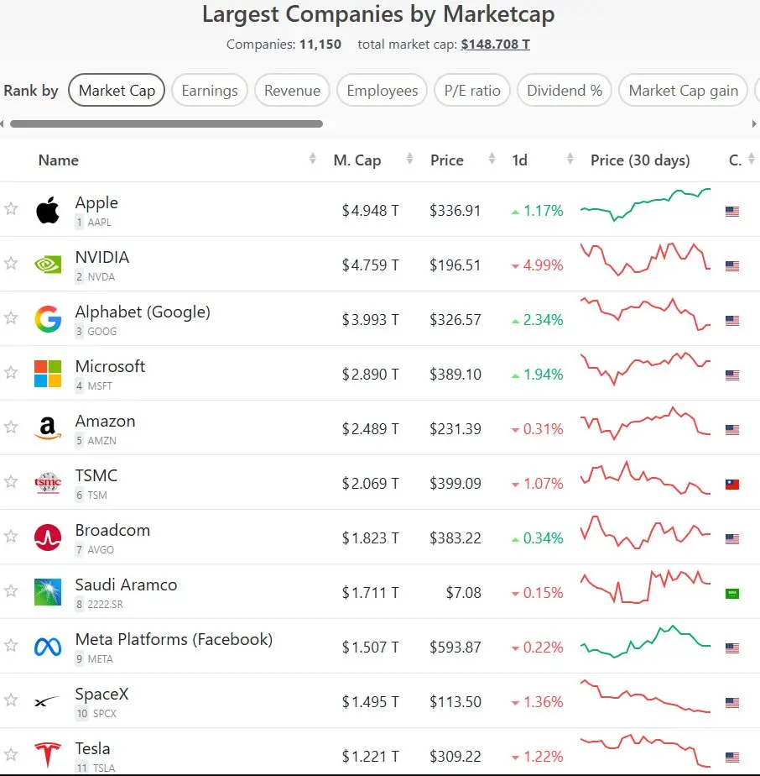Open the total market cap $148.708 T link

[496, 44]
